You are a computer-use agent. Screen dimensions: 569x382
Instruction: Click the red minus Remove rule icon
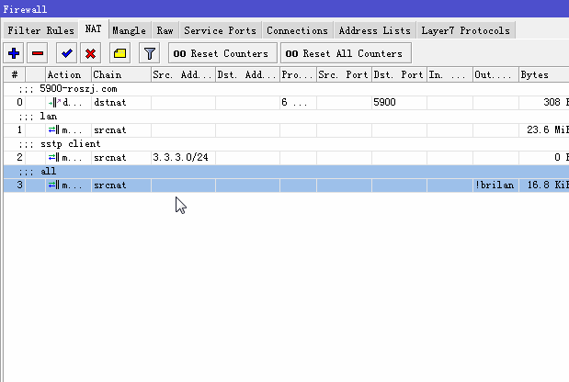coord(38,53)
